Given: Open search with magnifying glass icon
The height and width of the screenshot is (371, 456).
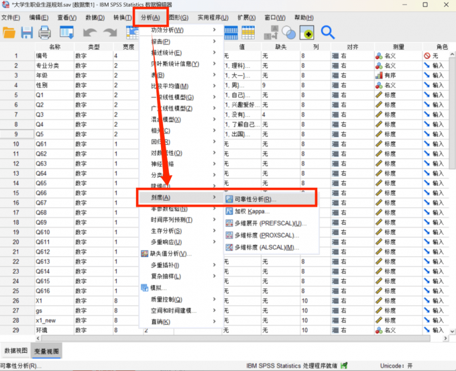Looking at the screenshot, I should (x=328, y=33).
